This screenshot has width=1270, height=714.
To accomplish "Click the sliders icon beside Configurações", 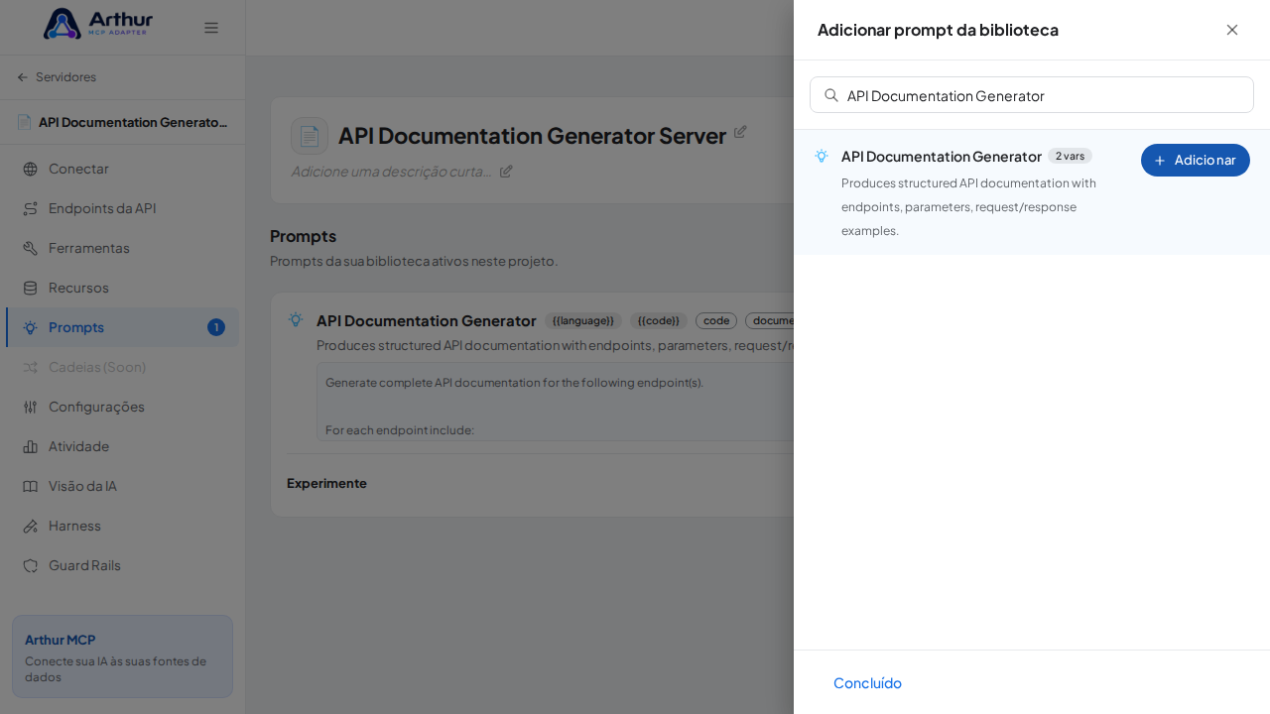I will pyautogui.click(x=30, y=407).
